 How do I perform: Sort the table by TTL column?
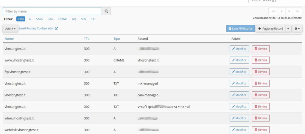pos(87,39)
